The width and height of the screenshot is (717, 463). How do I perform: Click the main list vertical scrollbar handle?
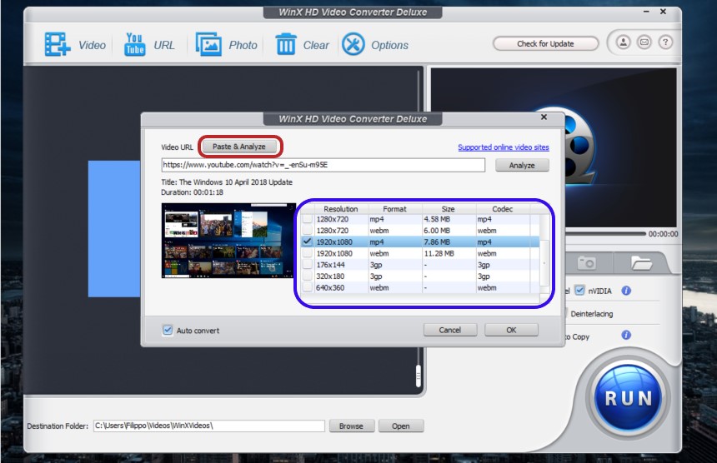click(418, 376)
